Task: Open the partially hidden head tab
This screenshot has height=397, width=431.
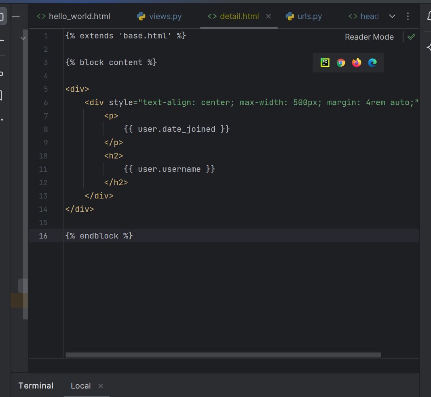Action: click(x=363, y=17)
